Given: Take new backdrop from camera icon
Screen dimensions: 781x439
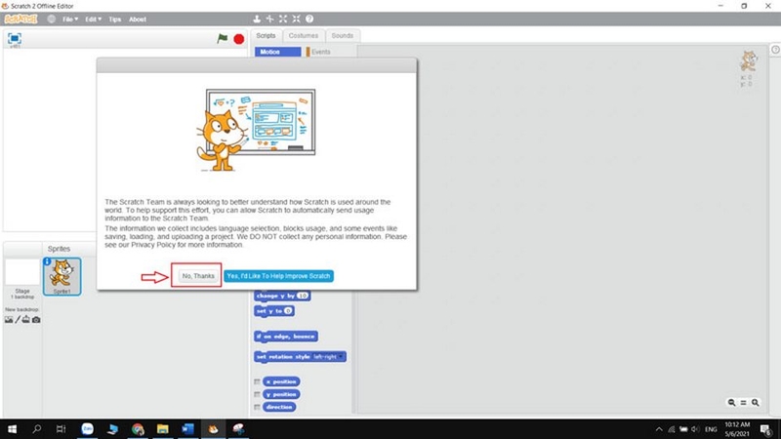Looking at the screenshot, I should click(x=36, y=320).
